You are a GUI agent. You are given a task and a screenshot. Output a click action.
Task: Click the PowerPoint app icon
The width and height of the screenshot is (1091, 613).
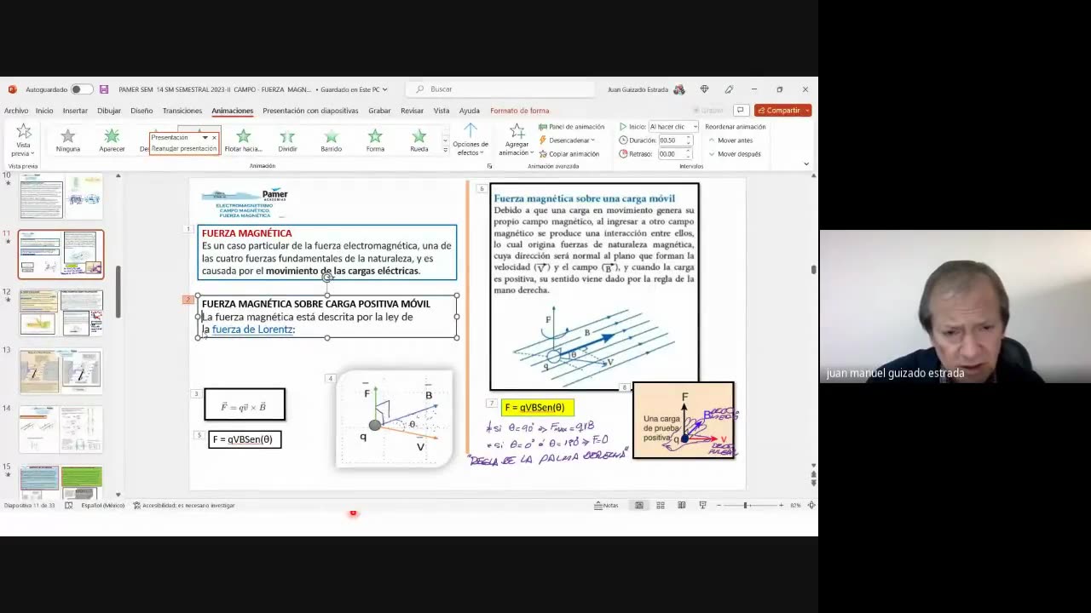point(12,89)
